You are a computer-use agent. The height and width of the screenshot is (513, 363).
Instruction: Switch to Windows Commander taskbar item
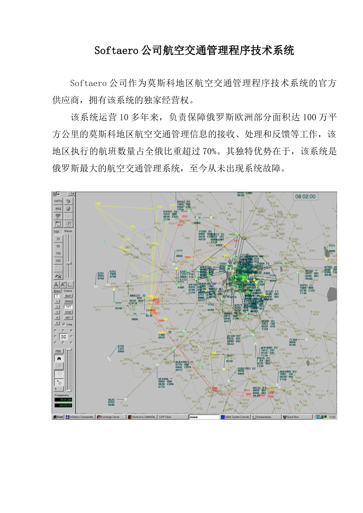(x=80, y=417)
